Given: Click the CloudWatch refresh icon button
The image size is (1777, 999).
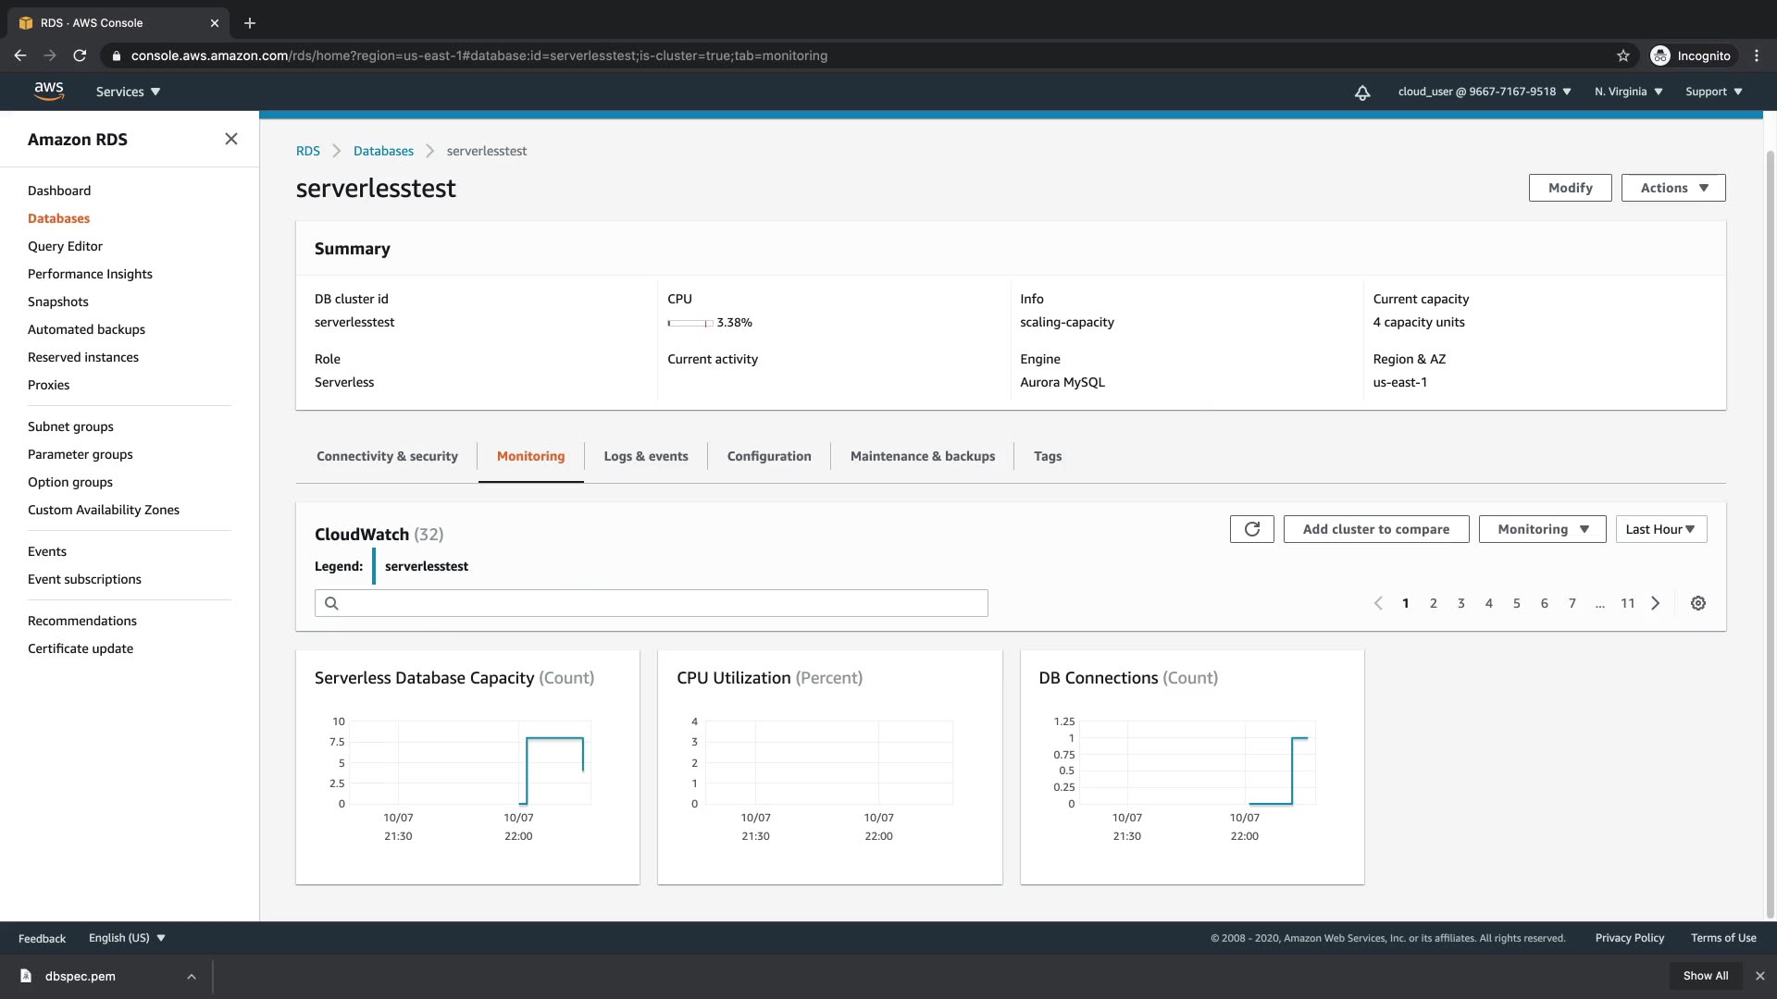Looking at the screenshot, I should click(1251, 529).
